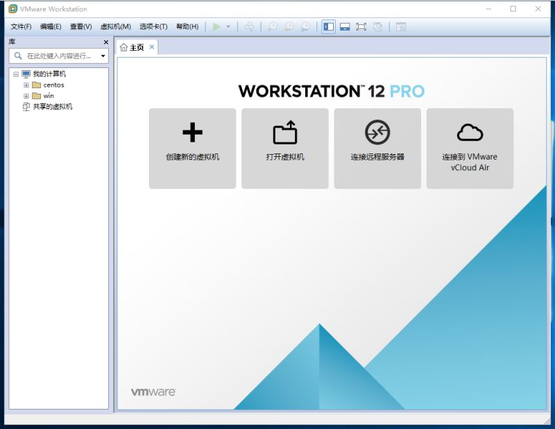
Task: Click 连接远程服务器 to connect remotely
Action: [x=378, y=149]
